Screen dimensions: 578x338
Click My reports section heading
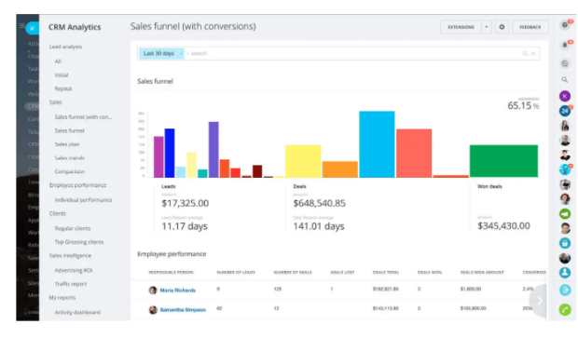62,298
